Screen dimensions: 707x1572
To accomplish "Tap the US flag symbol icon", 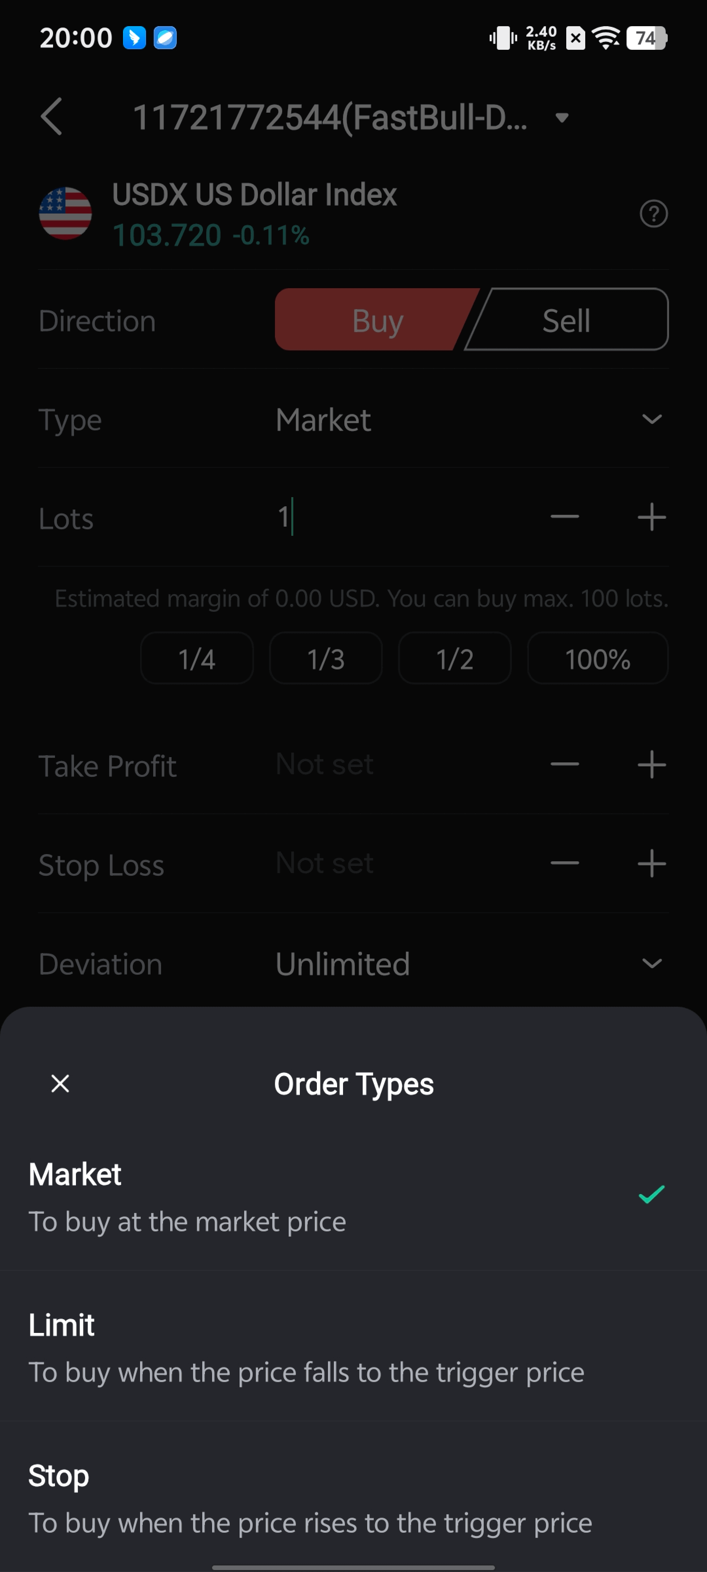I will click(x=65, y=214).
